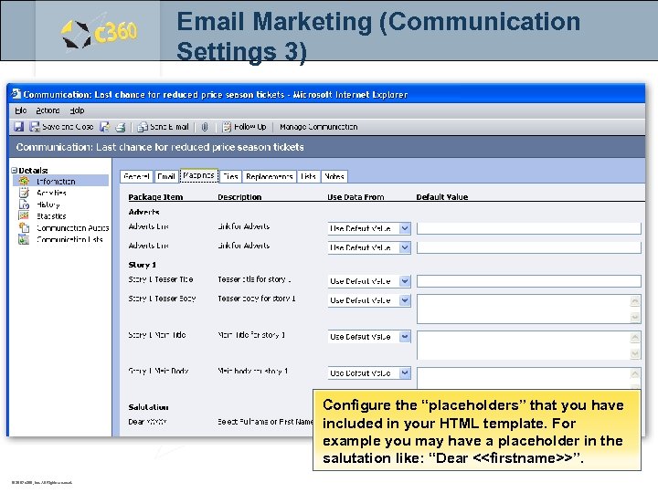
Task: Click default value text area for Main Title
Action: point(529,345)
